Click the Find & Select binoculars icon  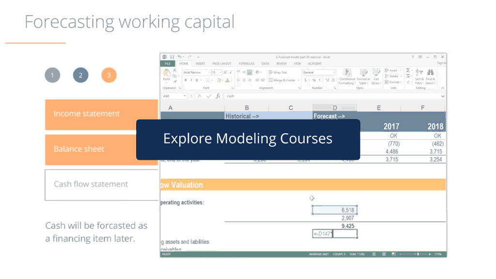tap(430, 71)
